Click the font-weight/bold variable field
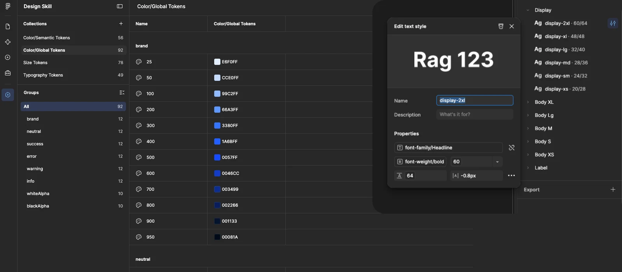The width and height of the screenshot is (622, 272). [x=420, y=162]
